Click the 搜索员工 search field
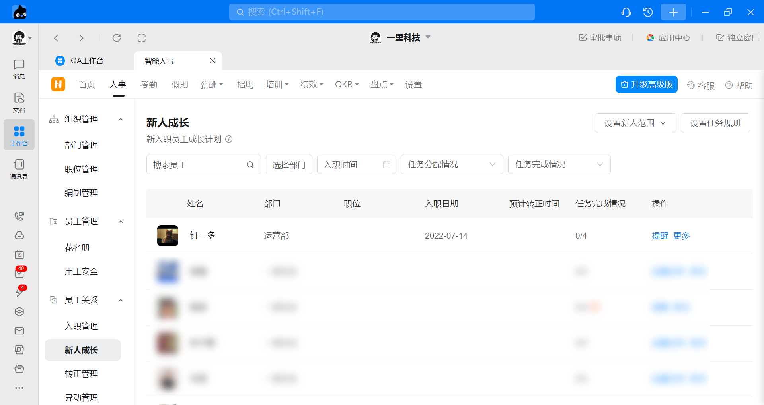 198,165
